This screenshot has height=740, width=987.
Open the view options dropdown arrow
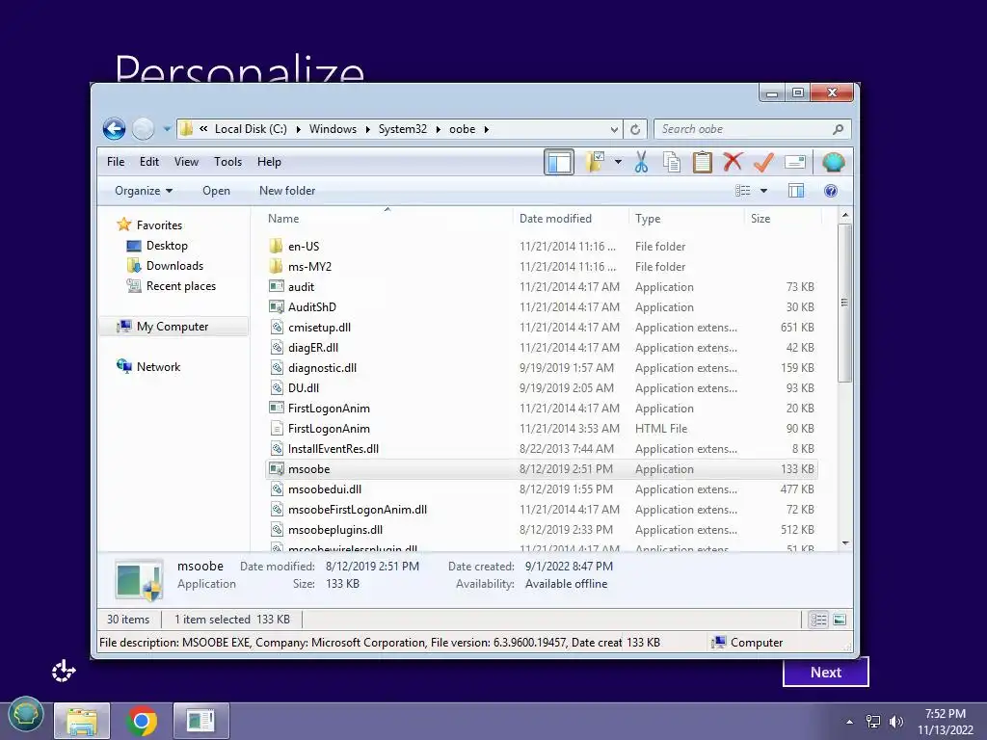coord(763,191)
